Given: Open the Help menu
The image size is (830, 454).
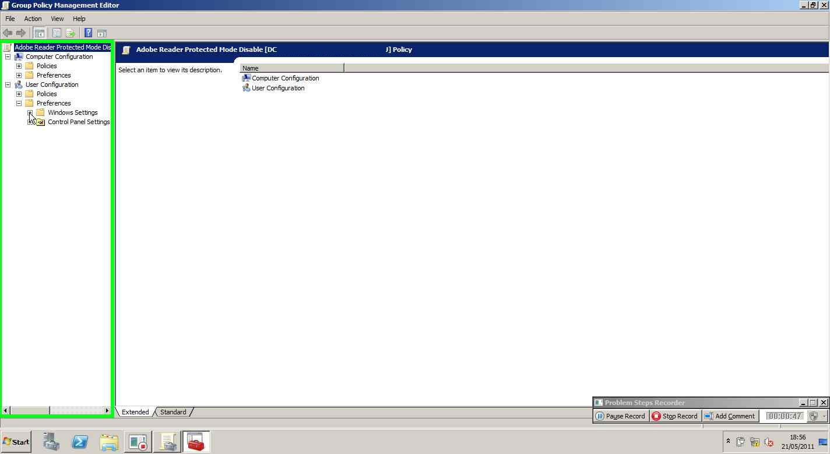Looking at the screenshot, I should [x=79, y=19].
